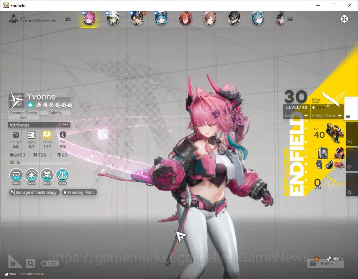Open the grid view icon at the bottom left
The image size is (358, 279).
13,264
